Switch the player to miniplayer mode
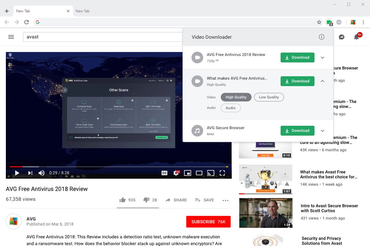The width and height of the screenshot is (370, 246). (187, 173)
